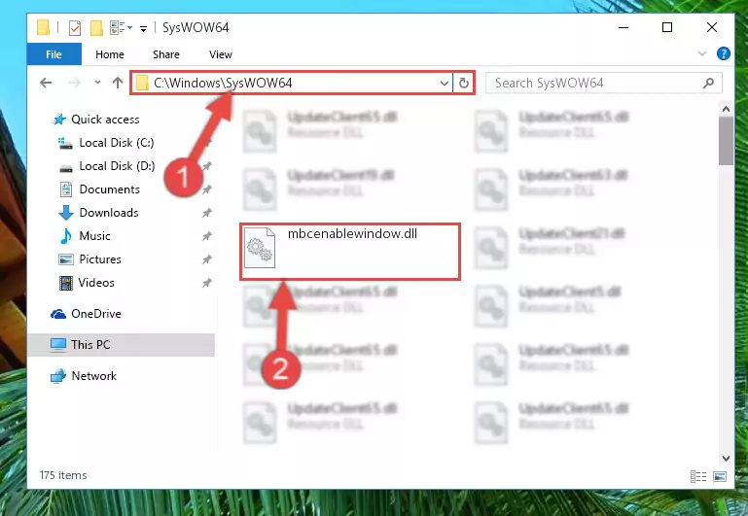748x516 pixels.
Task: Click the Network icon in the sidebar
Action: [x=58, y=375]
